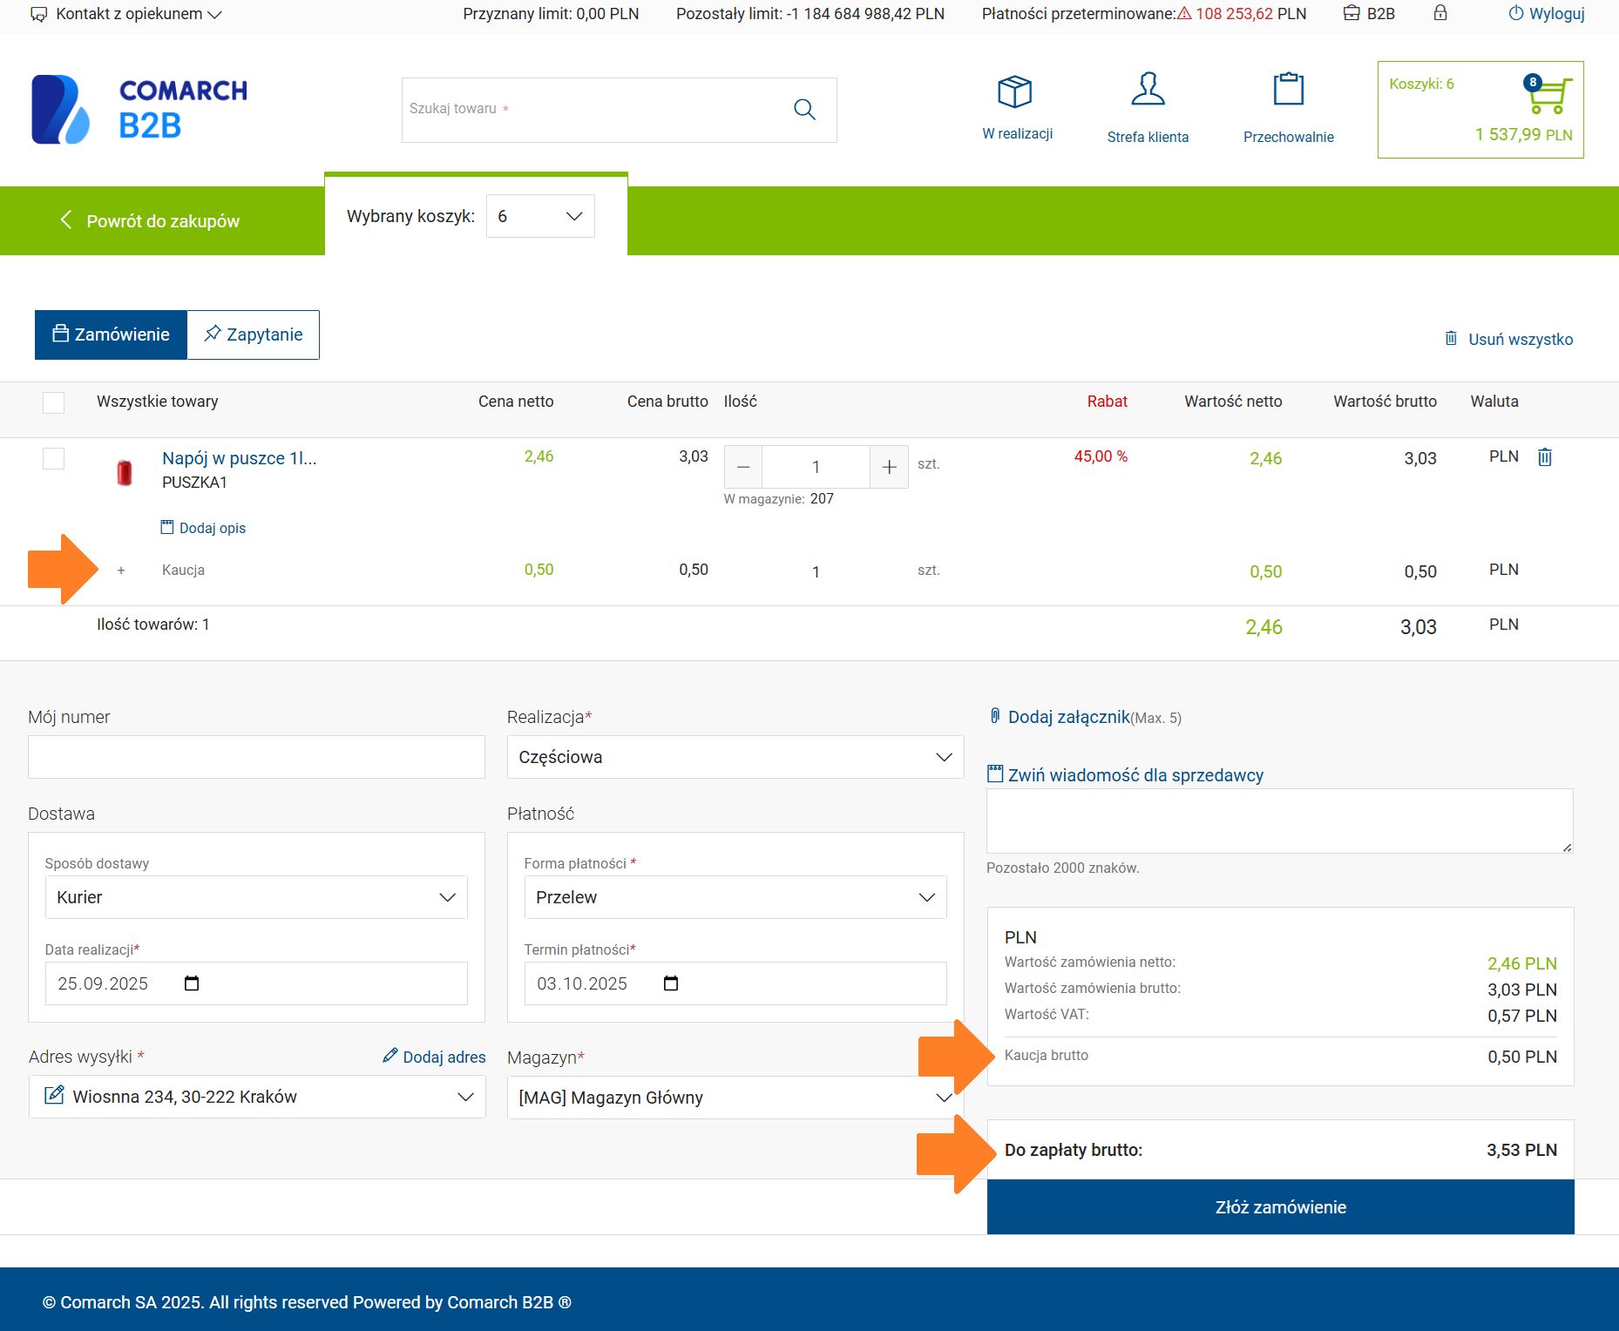
Task: Click the Mój numer input field
Action: [256, 757]
